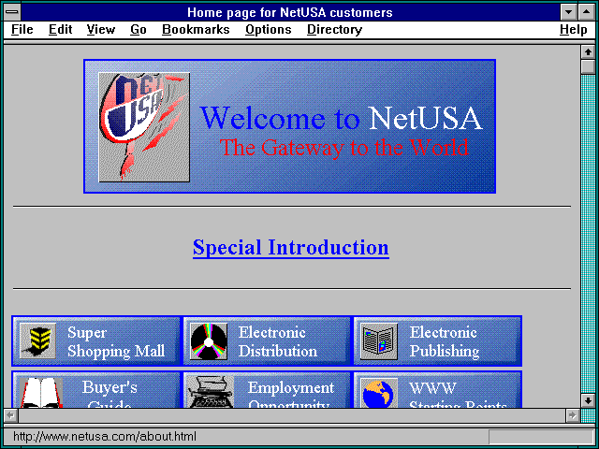Open the View menu
This screenshot has height=449, width=599.
(x=101, y=30)
